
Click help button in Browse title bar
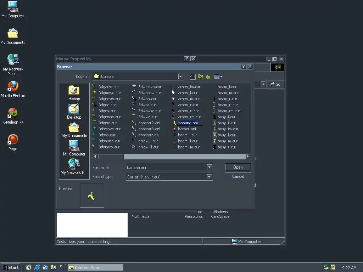click(243, 66)
